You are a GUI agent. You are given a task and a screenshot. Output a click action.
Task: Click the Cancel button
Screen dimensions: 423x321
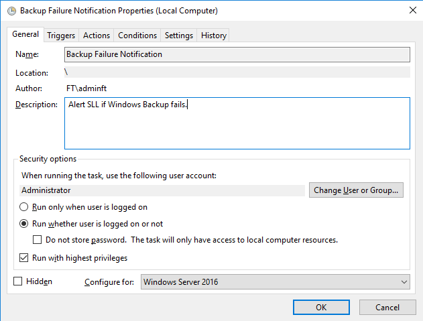click(387, 307)
